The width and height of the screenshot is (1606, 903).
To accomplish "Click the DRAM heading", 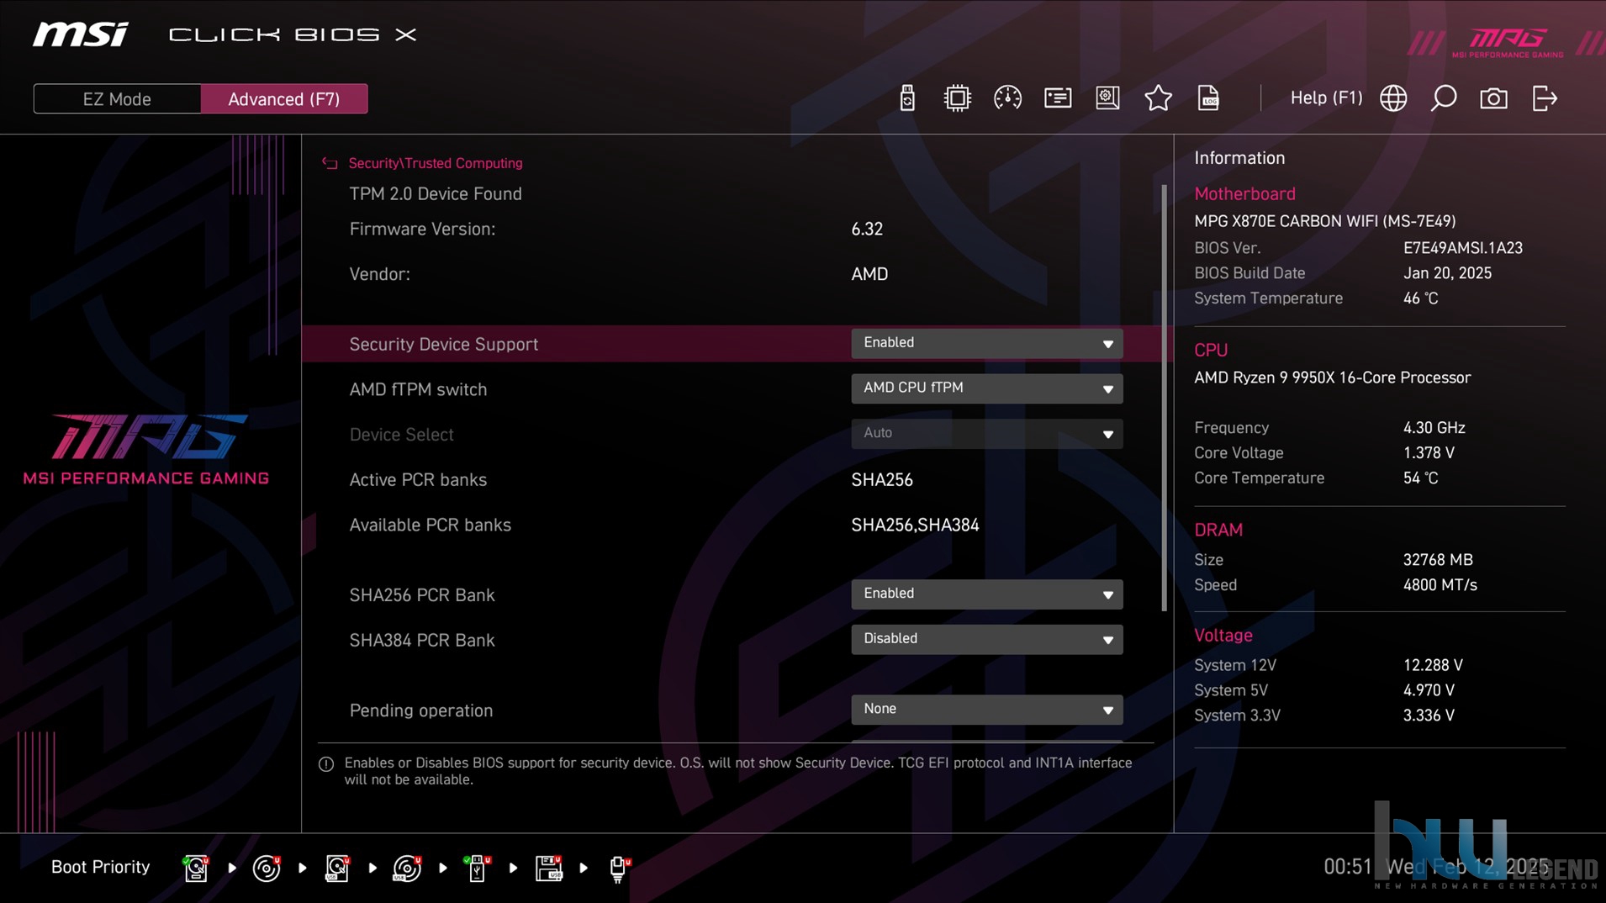I will pyautogui.click(x=1218, y=531).
